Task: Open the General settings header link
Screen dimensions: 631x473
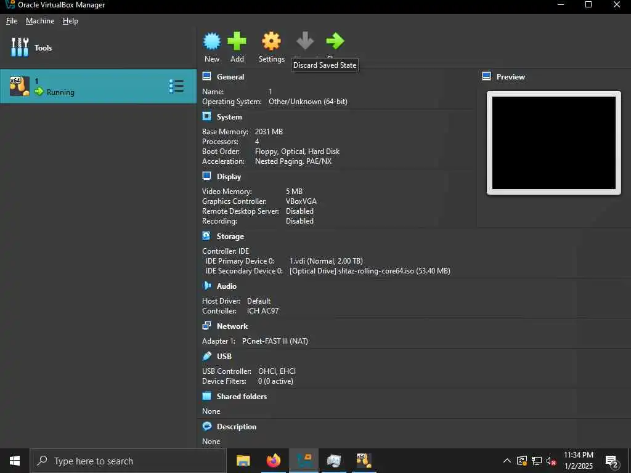Action: coord(230,77)
